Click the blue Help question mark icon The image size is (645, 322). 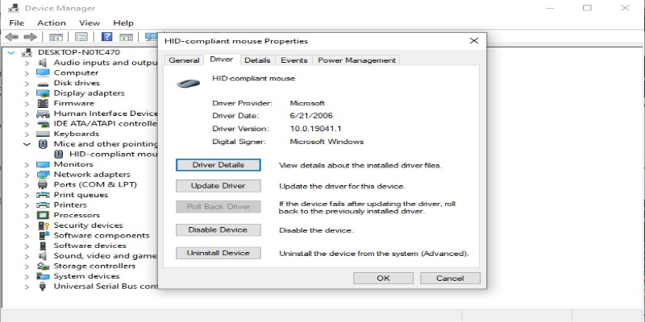106,37
